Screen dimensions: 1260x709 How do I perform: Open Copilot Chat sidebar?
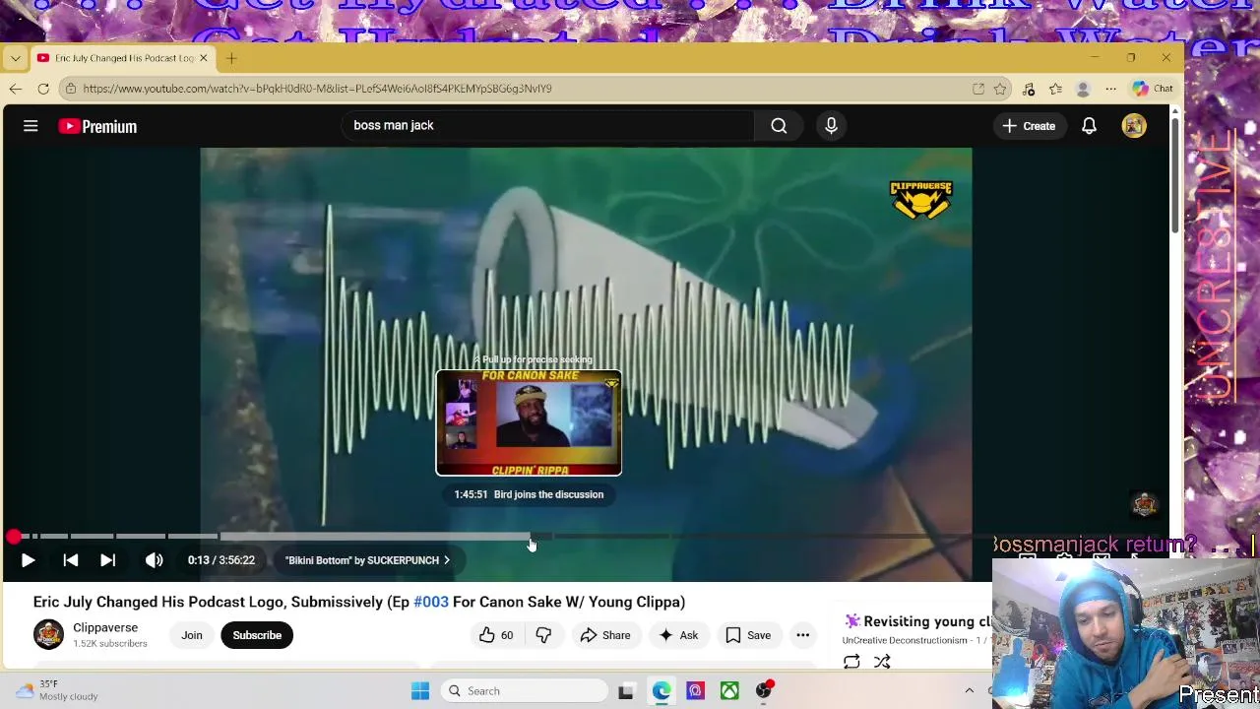click(x=1152, y=89)
